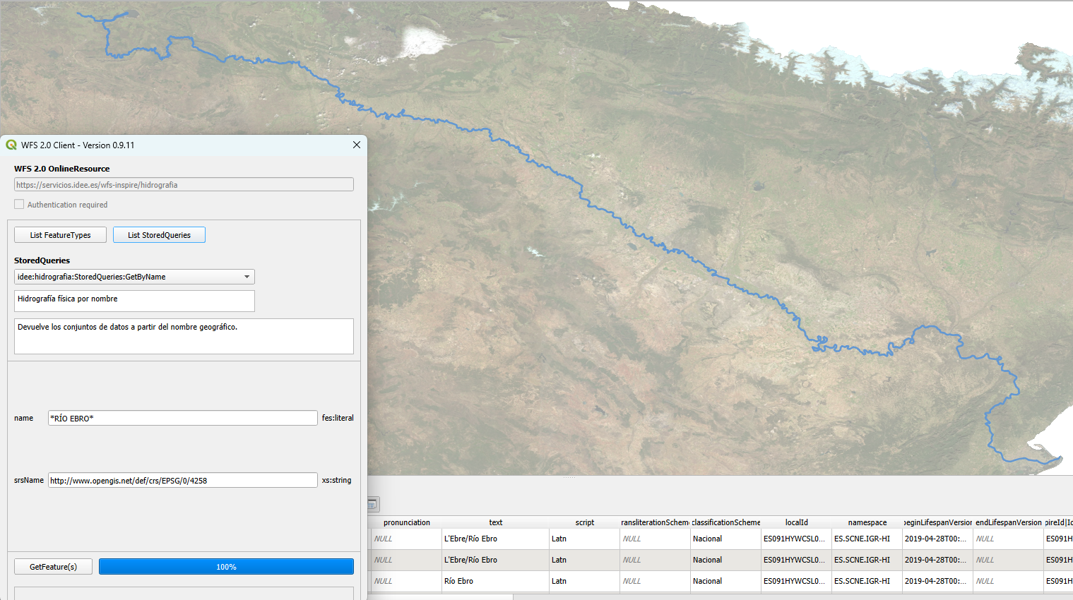The width and height of the screenshot is (1073, 600).
Task: Click the srsName input field
Action: (182, 481)
